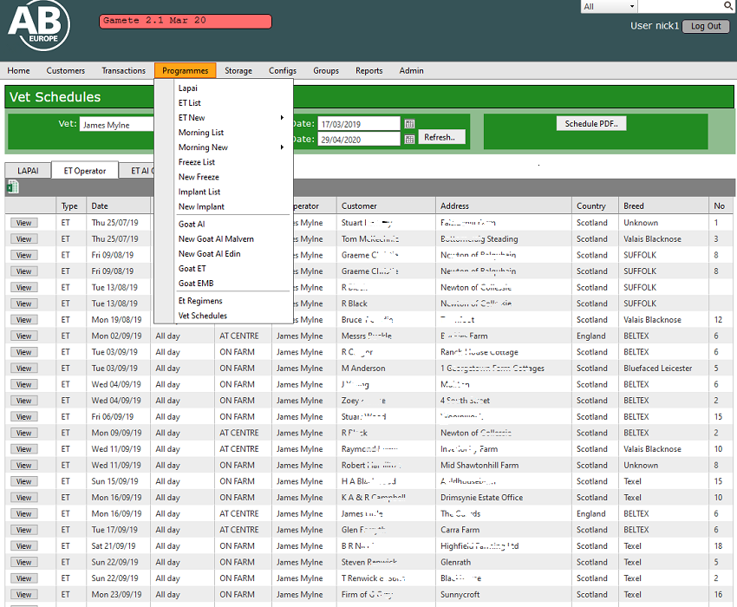View the first Thu 25/07/19 schedule row
The width and height of the screenshot is (737, 607).
24,223
